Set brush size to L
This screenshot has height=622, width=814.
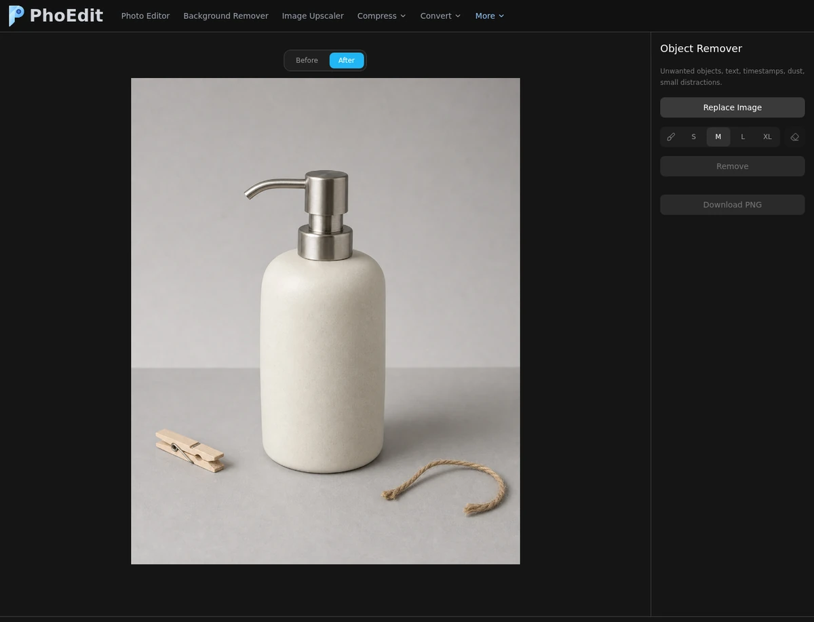(x=743, y=137)
